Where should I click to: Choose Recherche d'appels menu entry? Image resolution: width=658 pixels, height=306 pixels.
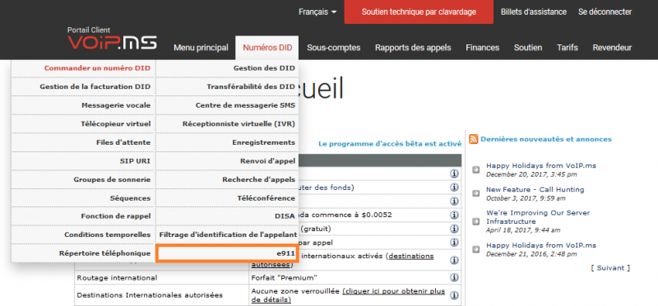[227, 179]
